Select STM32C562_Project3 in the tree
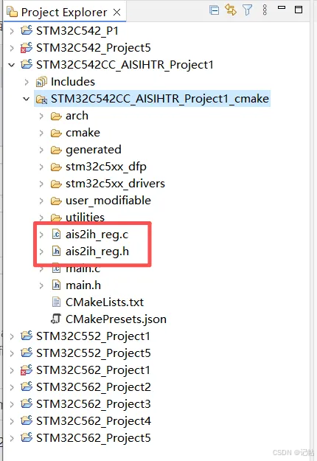317x461 pixels. 94,404
